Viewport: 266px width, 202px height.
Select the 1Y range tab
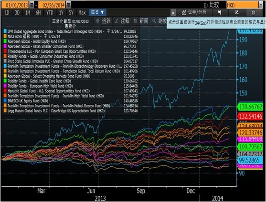tap(61, 12)
